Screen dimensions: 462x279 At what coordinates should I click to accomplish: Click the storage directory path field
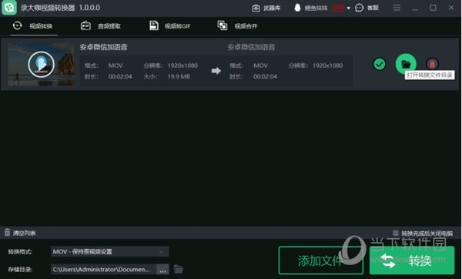pos(103,269)
